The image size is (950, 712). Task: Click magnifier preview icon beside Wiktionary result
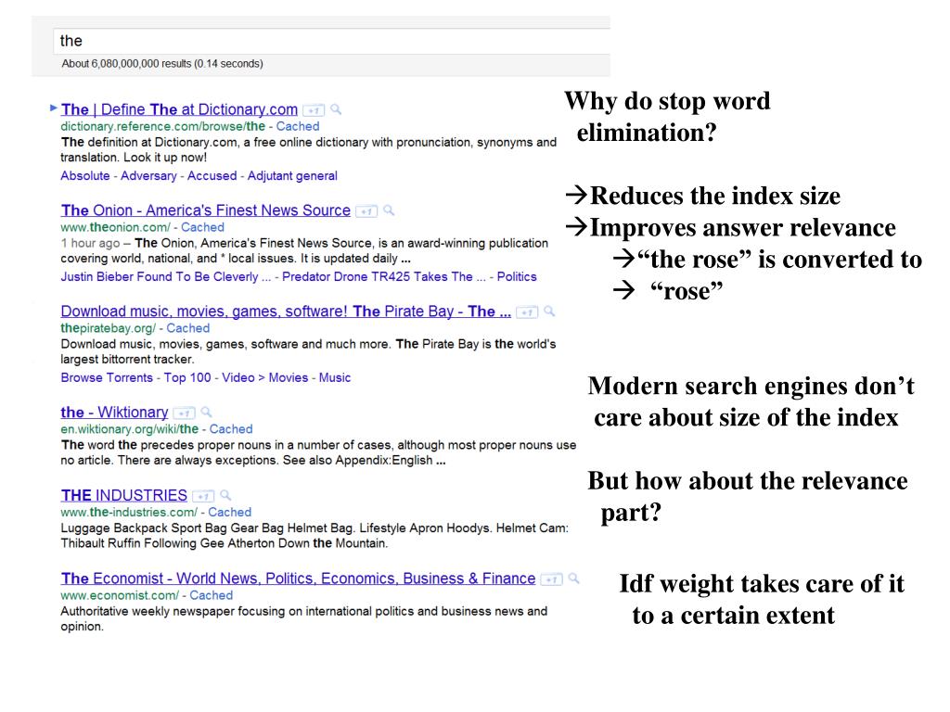click(x=207, y=413)
